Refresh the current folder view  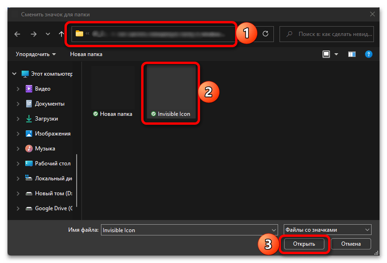(x=265, y=34)
